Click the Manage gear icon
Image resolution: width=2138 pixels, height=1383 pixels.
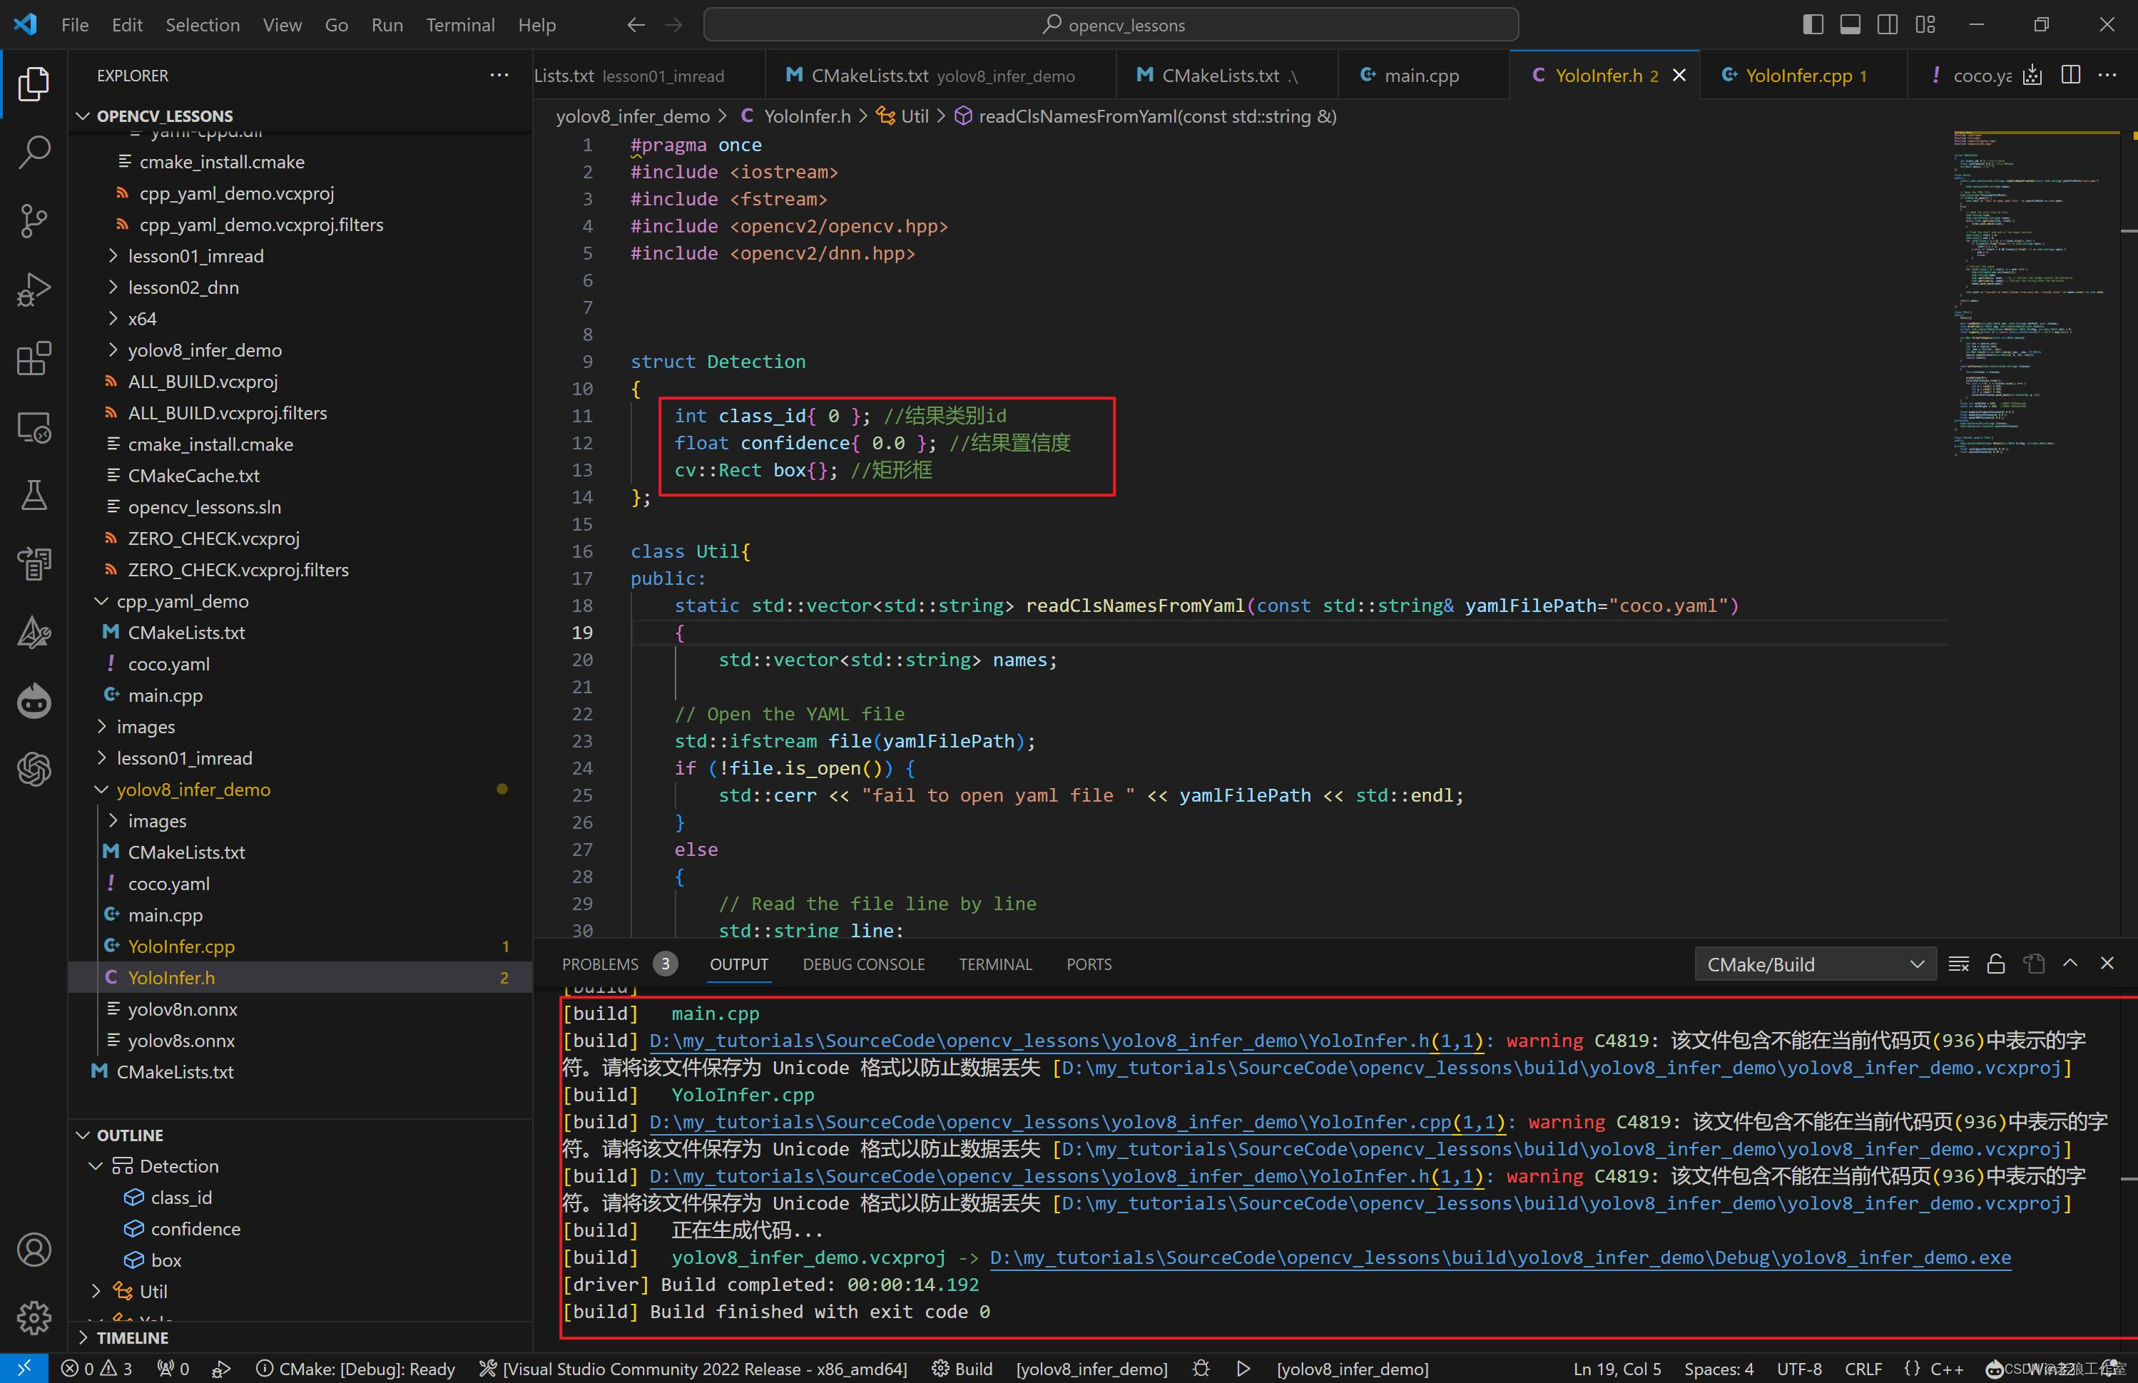coord(34,1317)
